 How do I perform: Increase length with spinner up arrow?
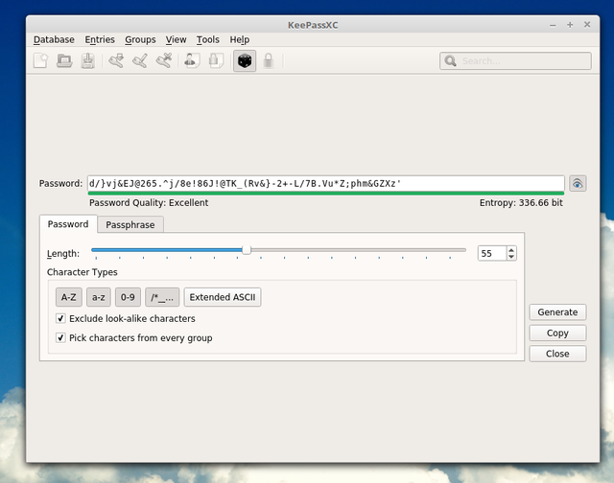[x=511, y=249]
